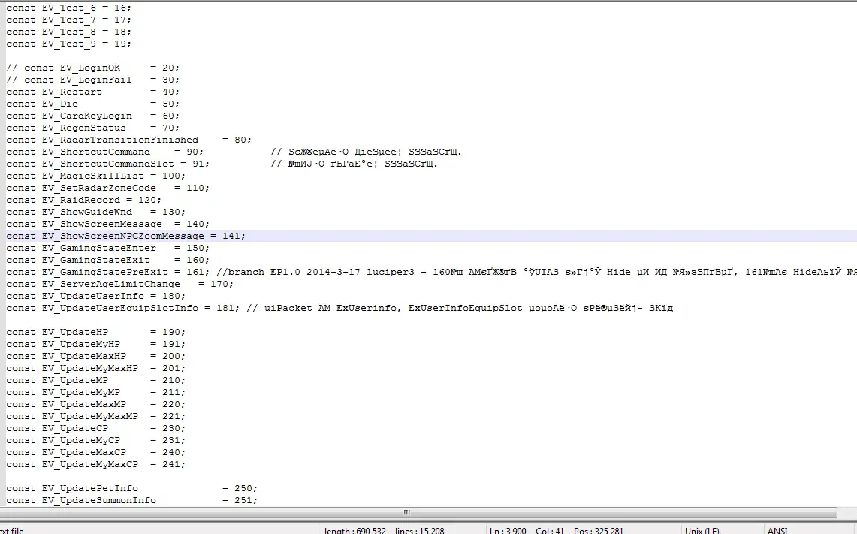The width and height of the screenshot is (857, 534).
Task: Click the 'ANSI' encoding status entry
Action: pos(777,530)
